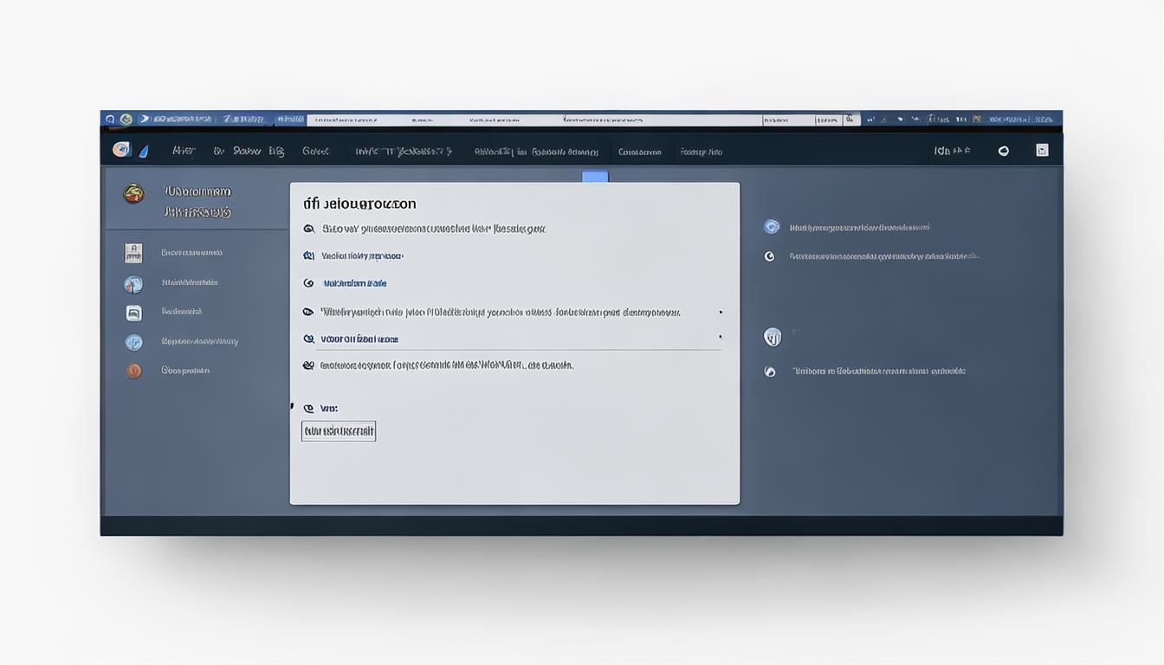Select the document icon, first in the sidebar list
Viewport: 1164px width, 665px height.
(133, 253)
